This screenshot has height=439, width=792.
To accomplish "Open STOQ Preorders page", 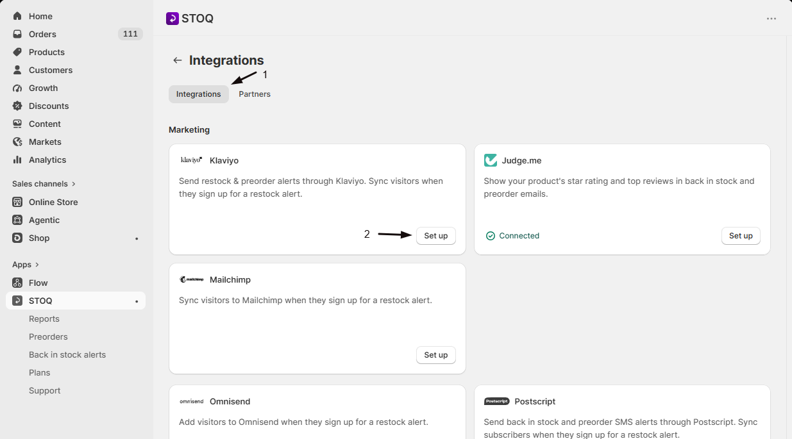I will tap(48, 336).
